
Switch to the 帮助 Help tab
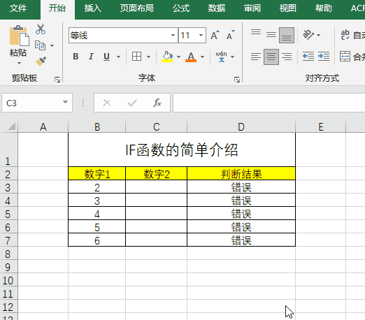(x=324, y=8)
